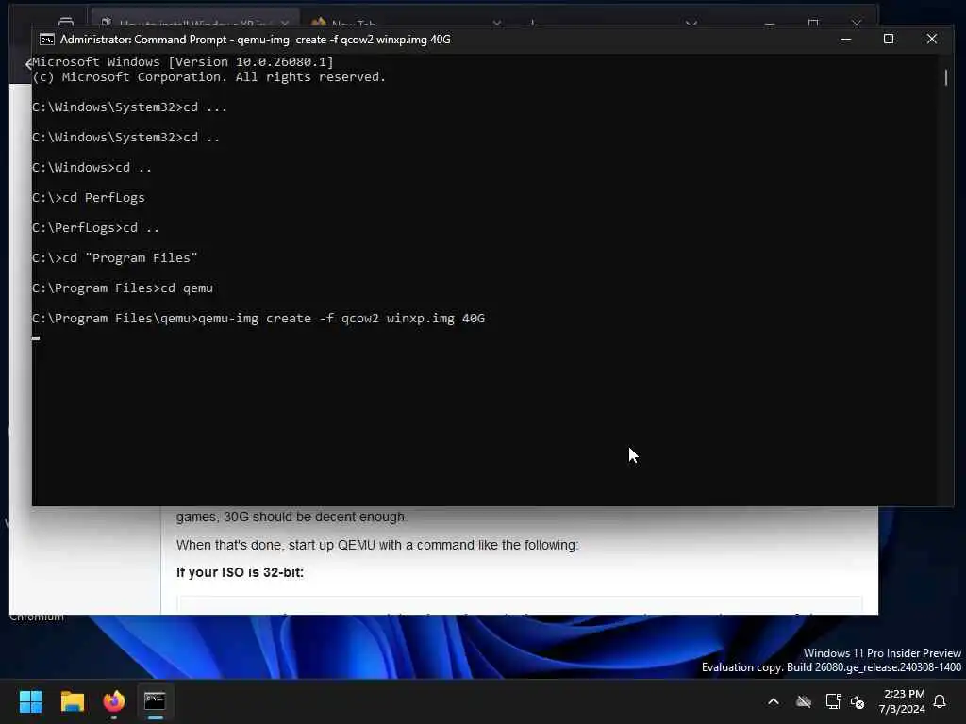Open the network status tray icon

coord(833,701)
